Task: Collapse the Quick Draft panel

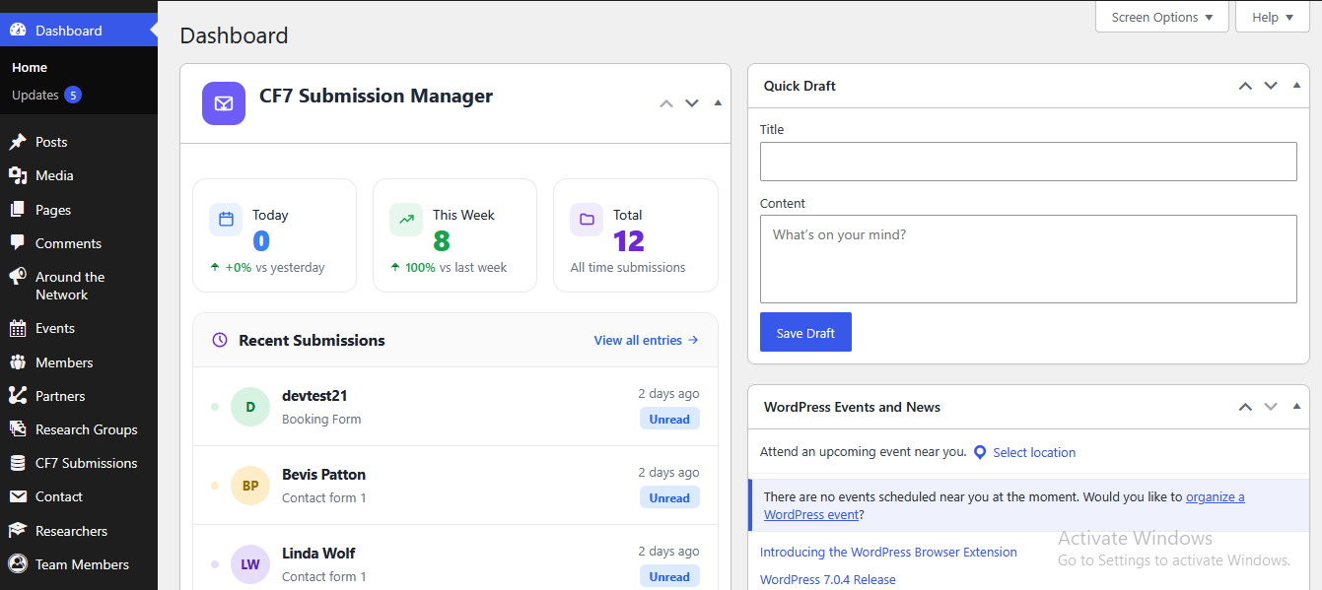Action: tap(1296, 86)
